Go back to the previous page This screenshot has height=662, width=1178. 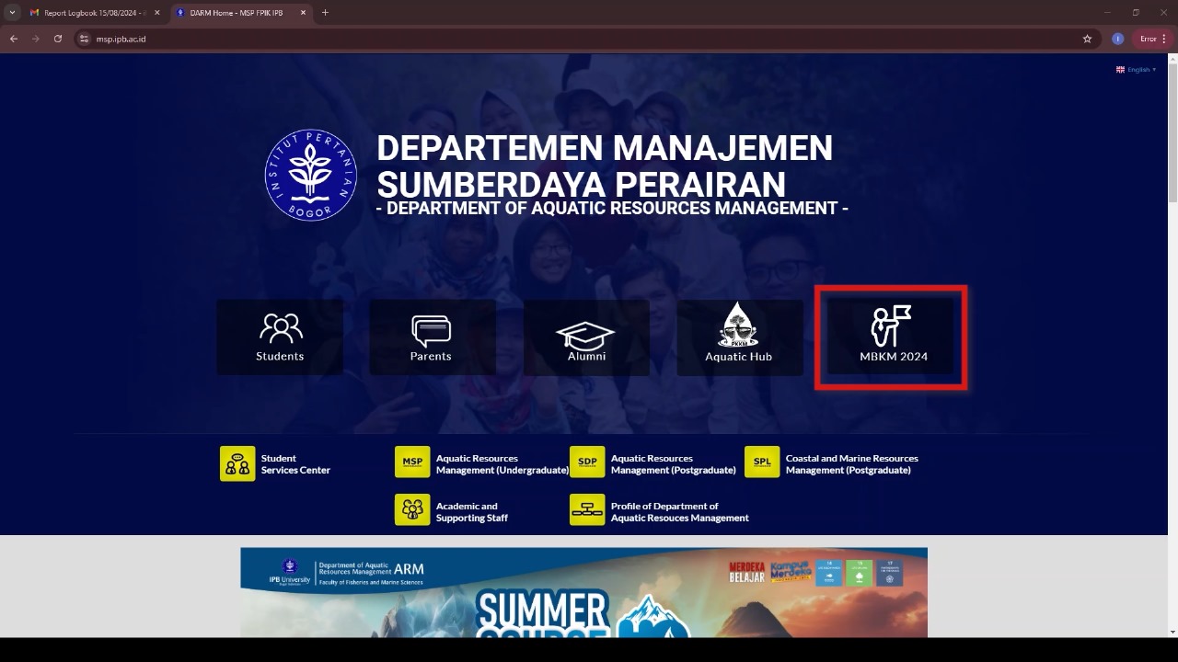(x=14, y=39)
